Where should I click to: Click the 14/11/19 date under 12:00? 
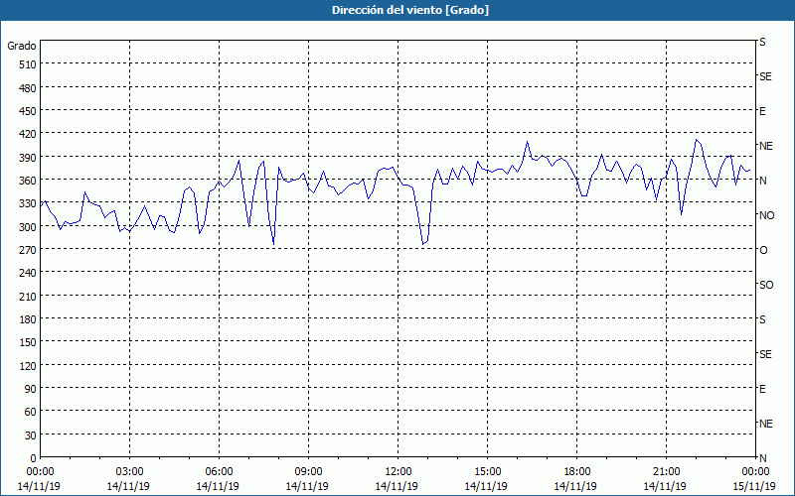coord(397,486)
